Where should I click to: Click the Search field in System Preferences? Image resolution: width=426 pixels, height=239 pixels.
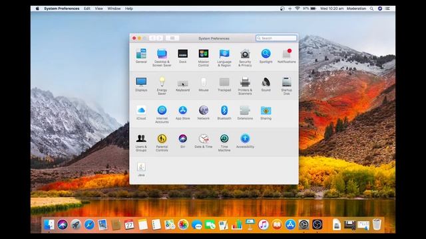(x=276, y=39)
